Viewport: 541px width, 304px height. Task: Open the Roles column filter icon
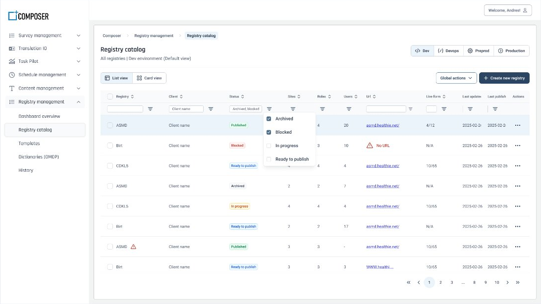point(322,109)
